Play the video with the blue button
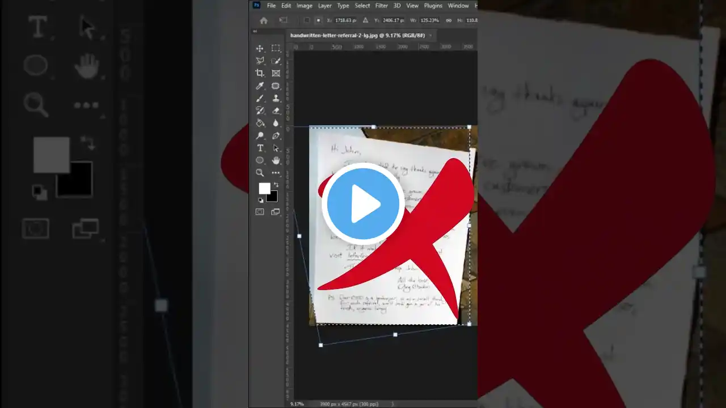726x408 pixels. [363, 204]
